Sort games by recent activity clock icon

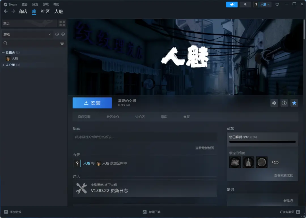(57, 34)
